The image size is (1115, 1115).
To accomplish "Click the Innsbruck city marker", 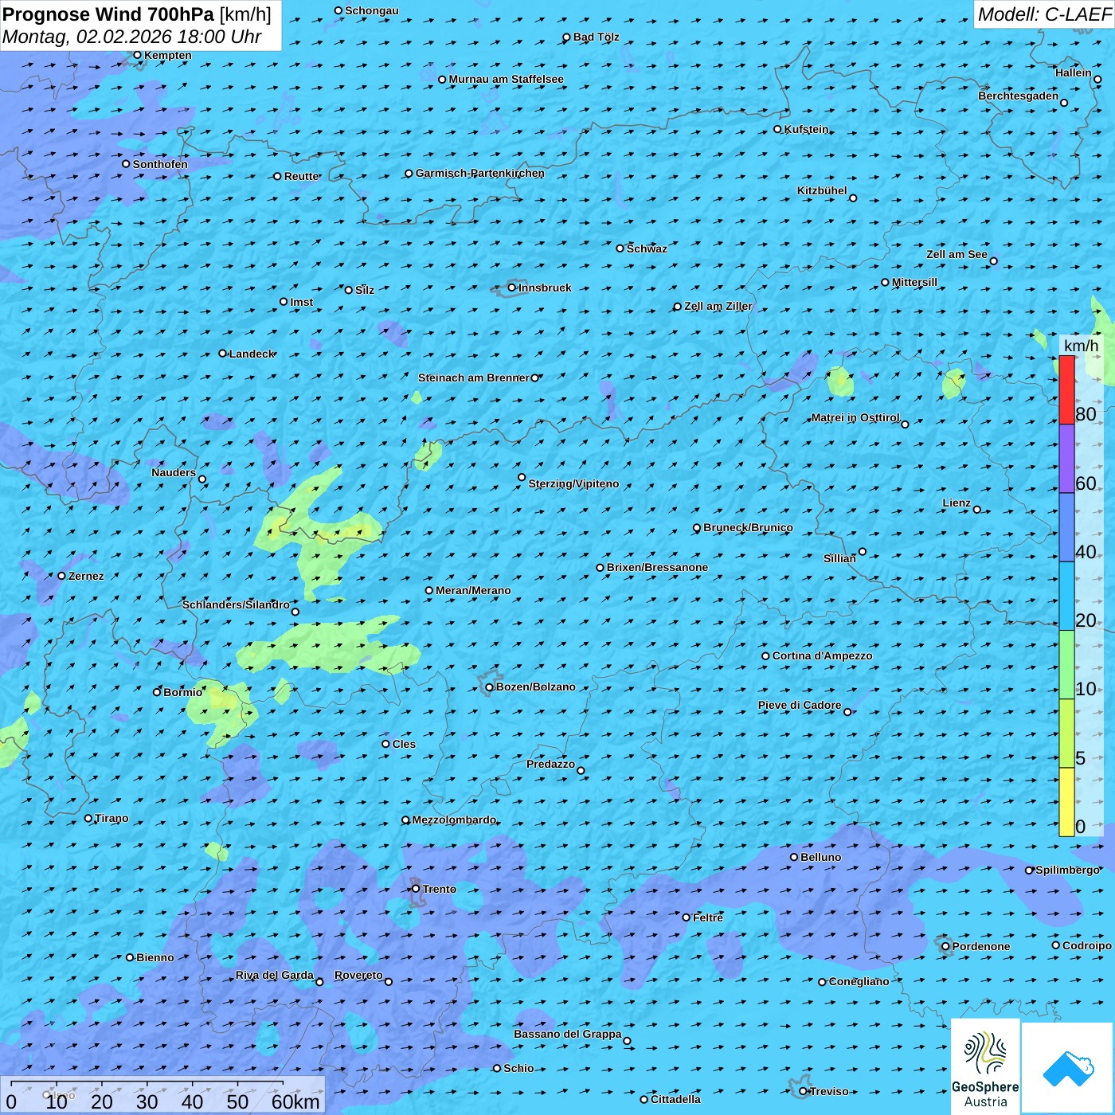I will [x=512, y=288].
